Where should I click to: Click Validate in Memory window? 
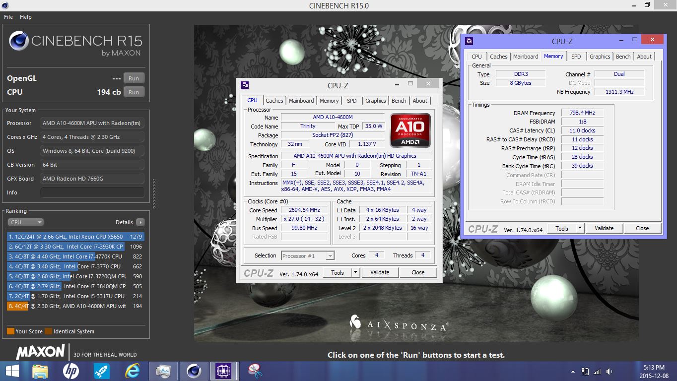pyautogui.click(x=604, y=228)
